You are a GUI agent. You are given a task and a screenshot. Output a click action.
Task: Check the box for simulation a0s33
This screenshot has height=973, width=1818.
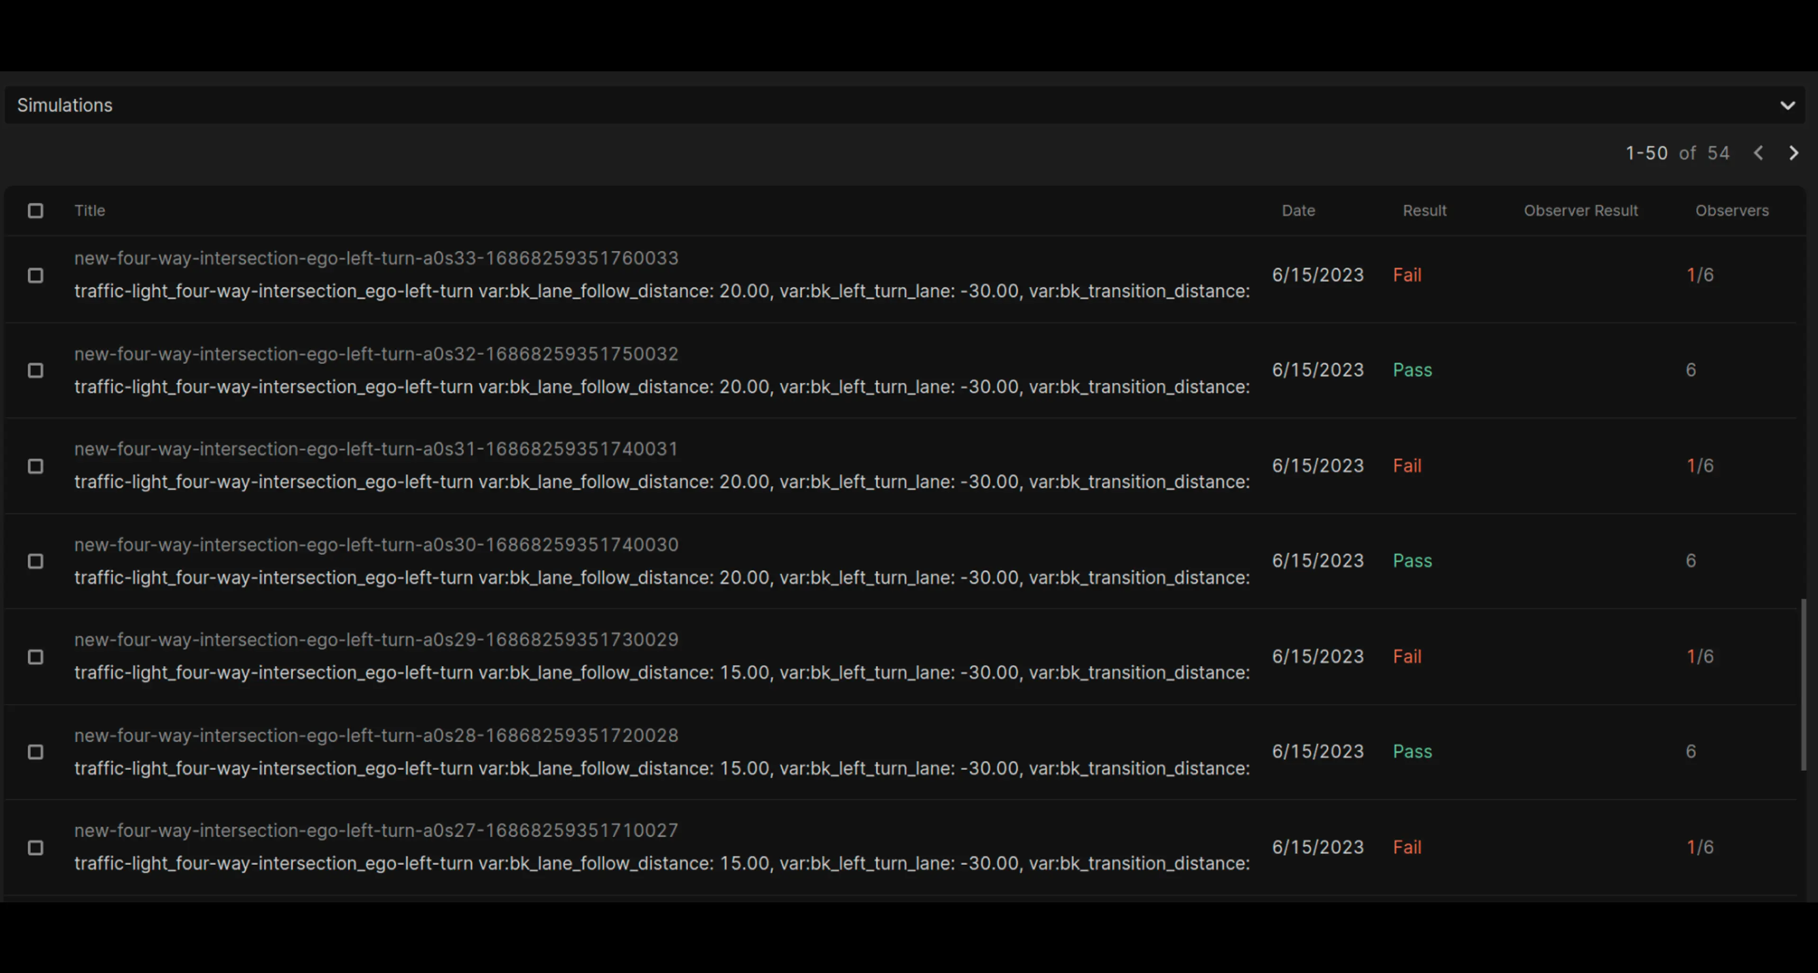36,275
